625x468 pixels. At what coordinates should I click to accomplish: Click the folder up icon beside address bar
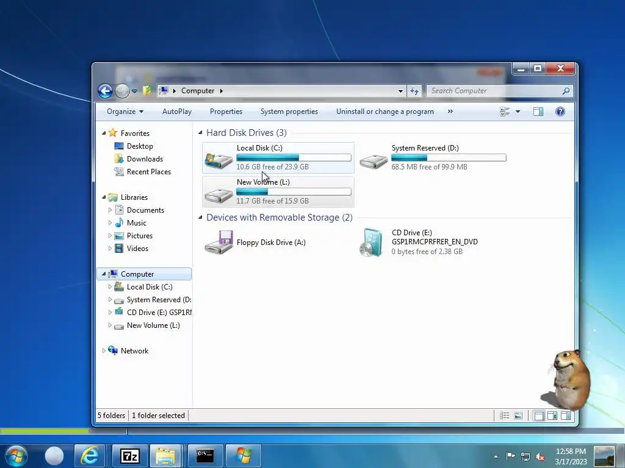pyautogui.click(x=146, y=91)
